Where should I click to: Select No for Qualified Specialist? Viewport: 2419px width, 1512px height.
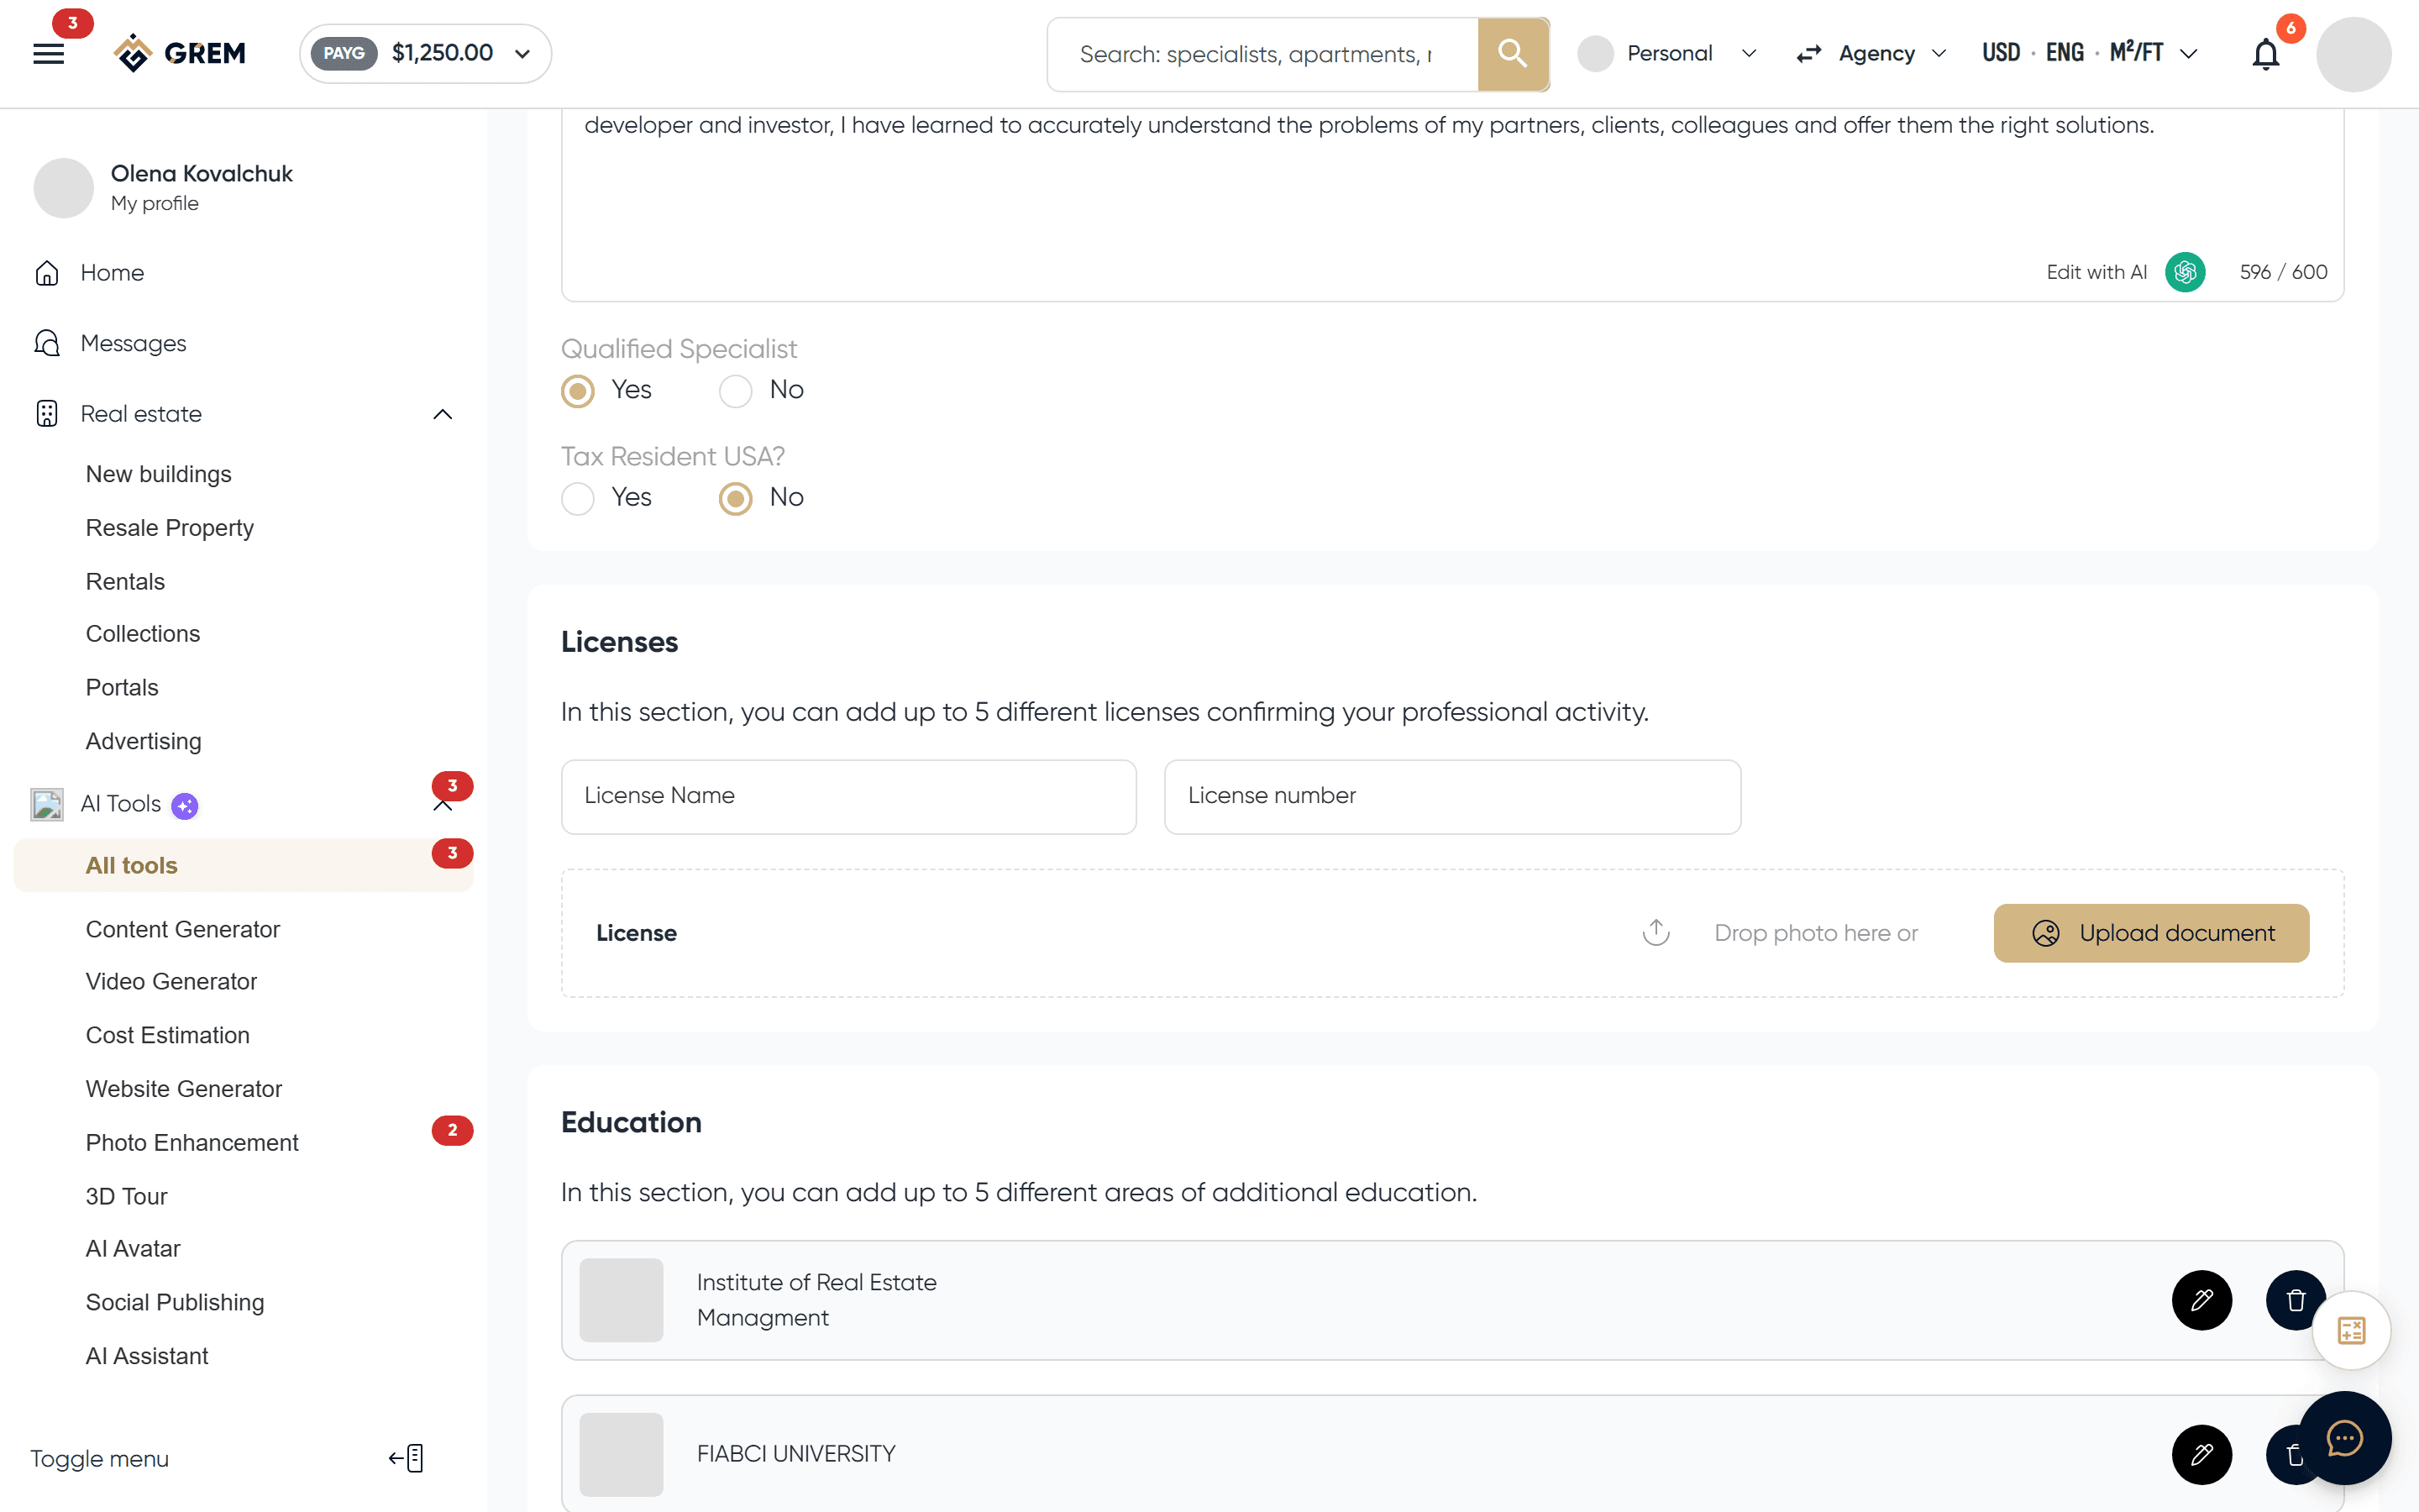[736, 391]
